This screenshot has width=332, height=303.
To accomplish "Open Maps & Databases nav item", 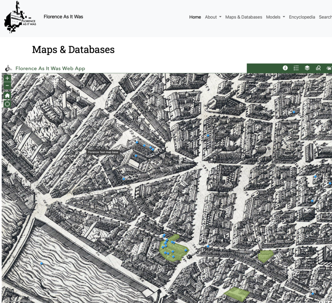I will (x=243, y=17).
